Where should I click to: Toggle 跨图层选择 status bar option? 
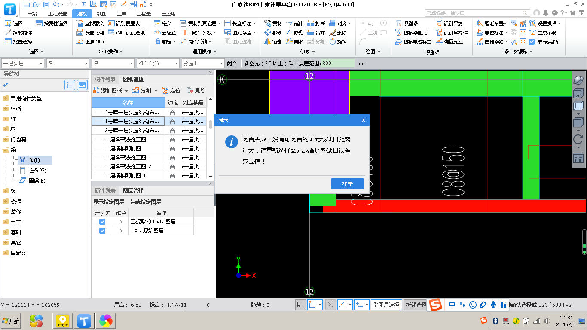386,305
